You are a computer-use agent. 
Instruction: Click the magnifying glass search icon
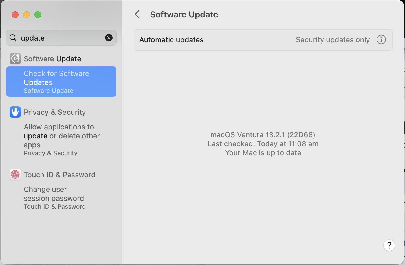(13, 38)
